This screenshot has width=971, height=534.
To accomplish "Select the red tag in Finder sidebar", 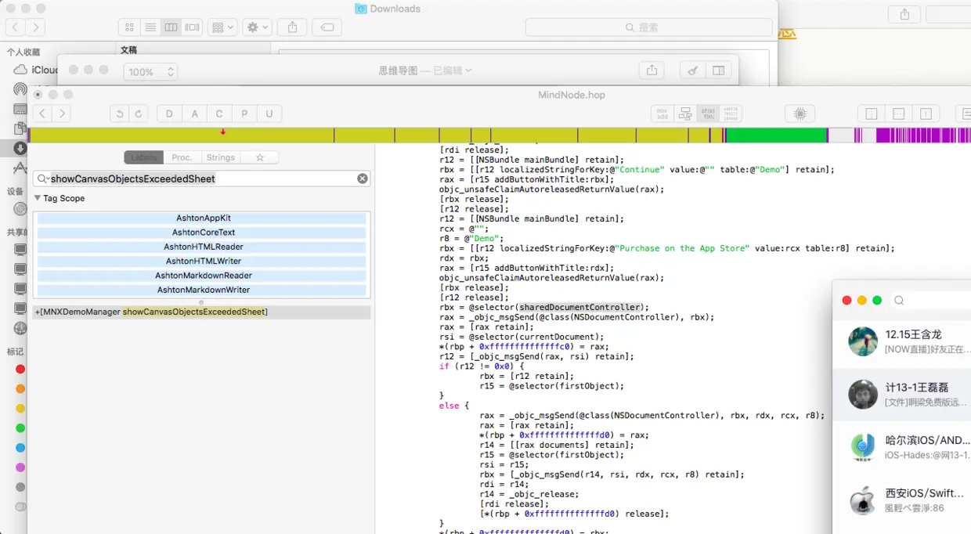I will 20,369.
